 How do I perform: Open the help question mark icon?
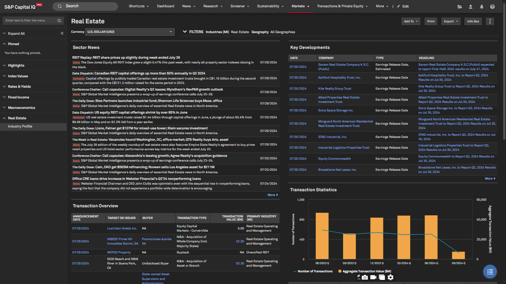(492, 7)
